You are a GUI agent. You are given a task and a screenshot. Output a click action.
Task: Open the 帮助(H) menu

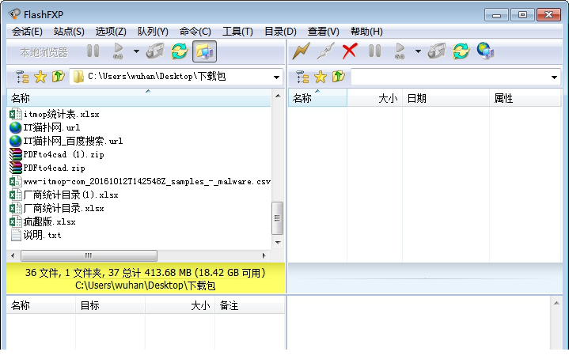coord(366,32)
